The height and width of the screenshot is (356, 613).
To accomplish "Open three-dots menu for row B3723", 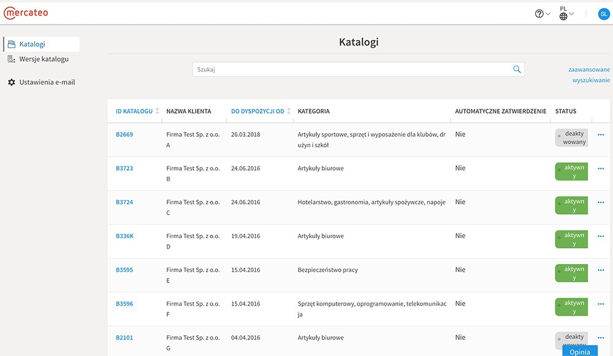I will [x=601, y=168].
